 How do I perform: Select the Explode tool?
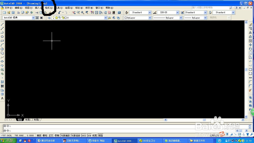pyautogui.click(x=250, y=90)
